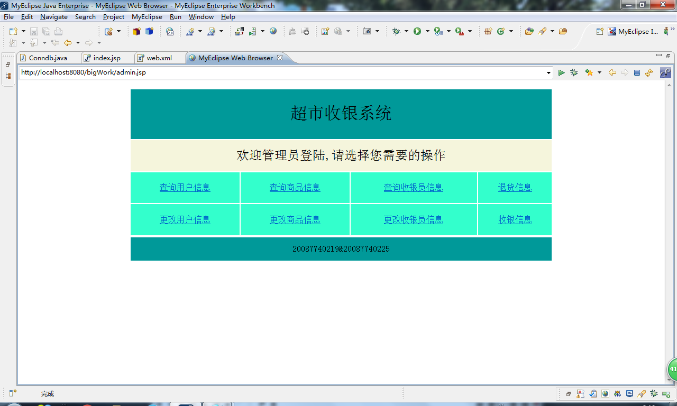Open the toolbar web browser globe icon
Screen dimensions: 677x406
[273, 32]
